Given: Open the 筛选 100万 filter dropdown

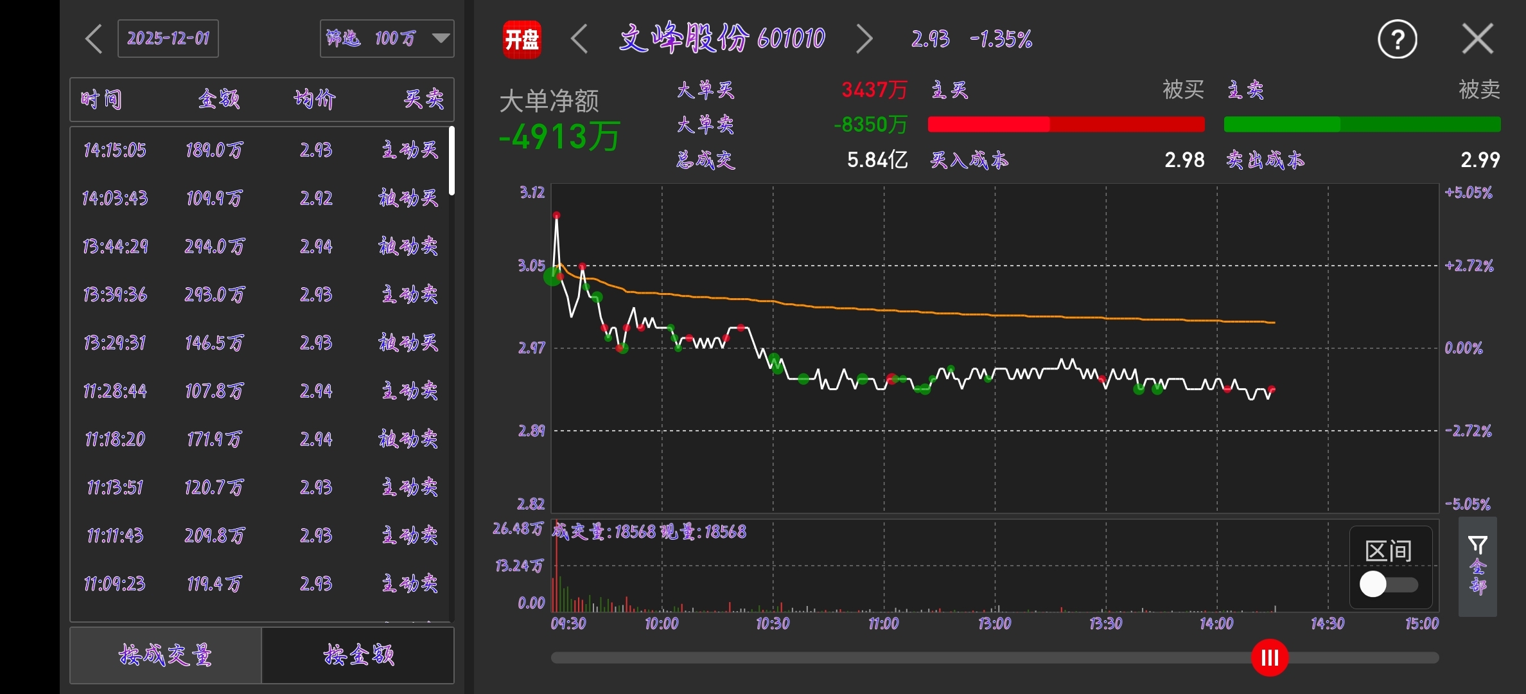Looking at the screenshot, I should (387, 39).
